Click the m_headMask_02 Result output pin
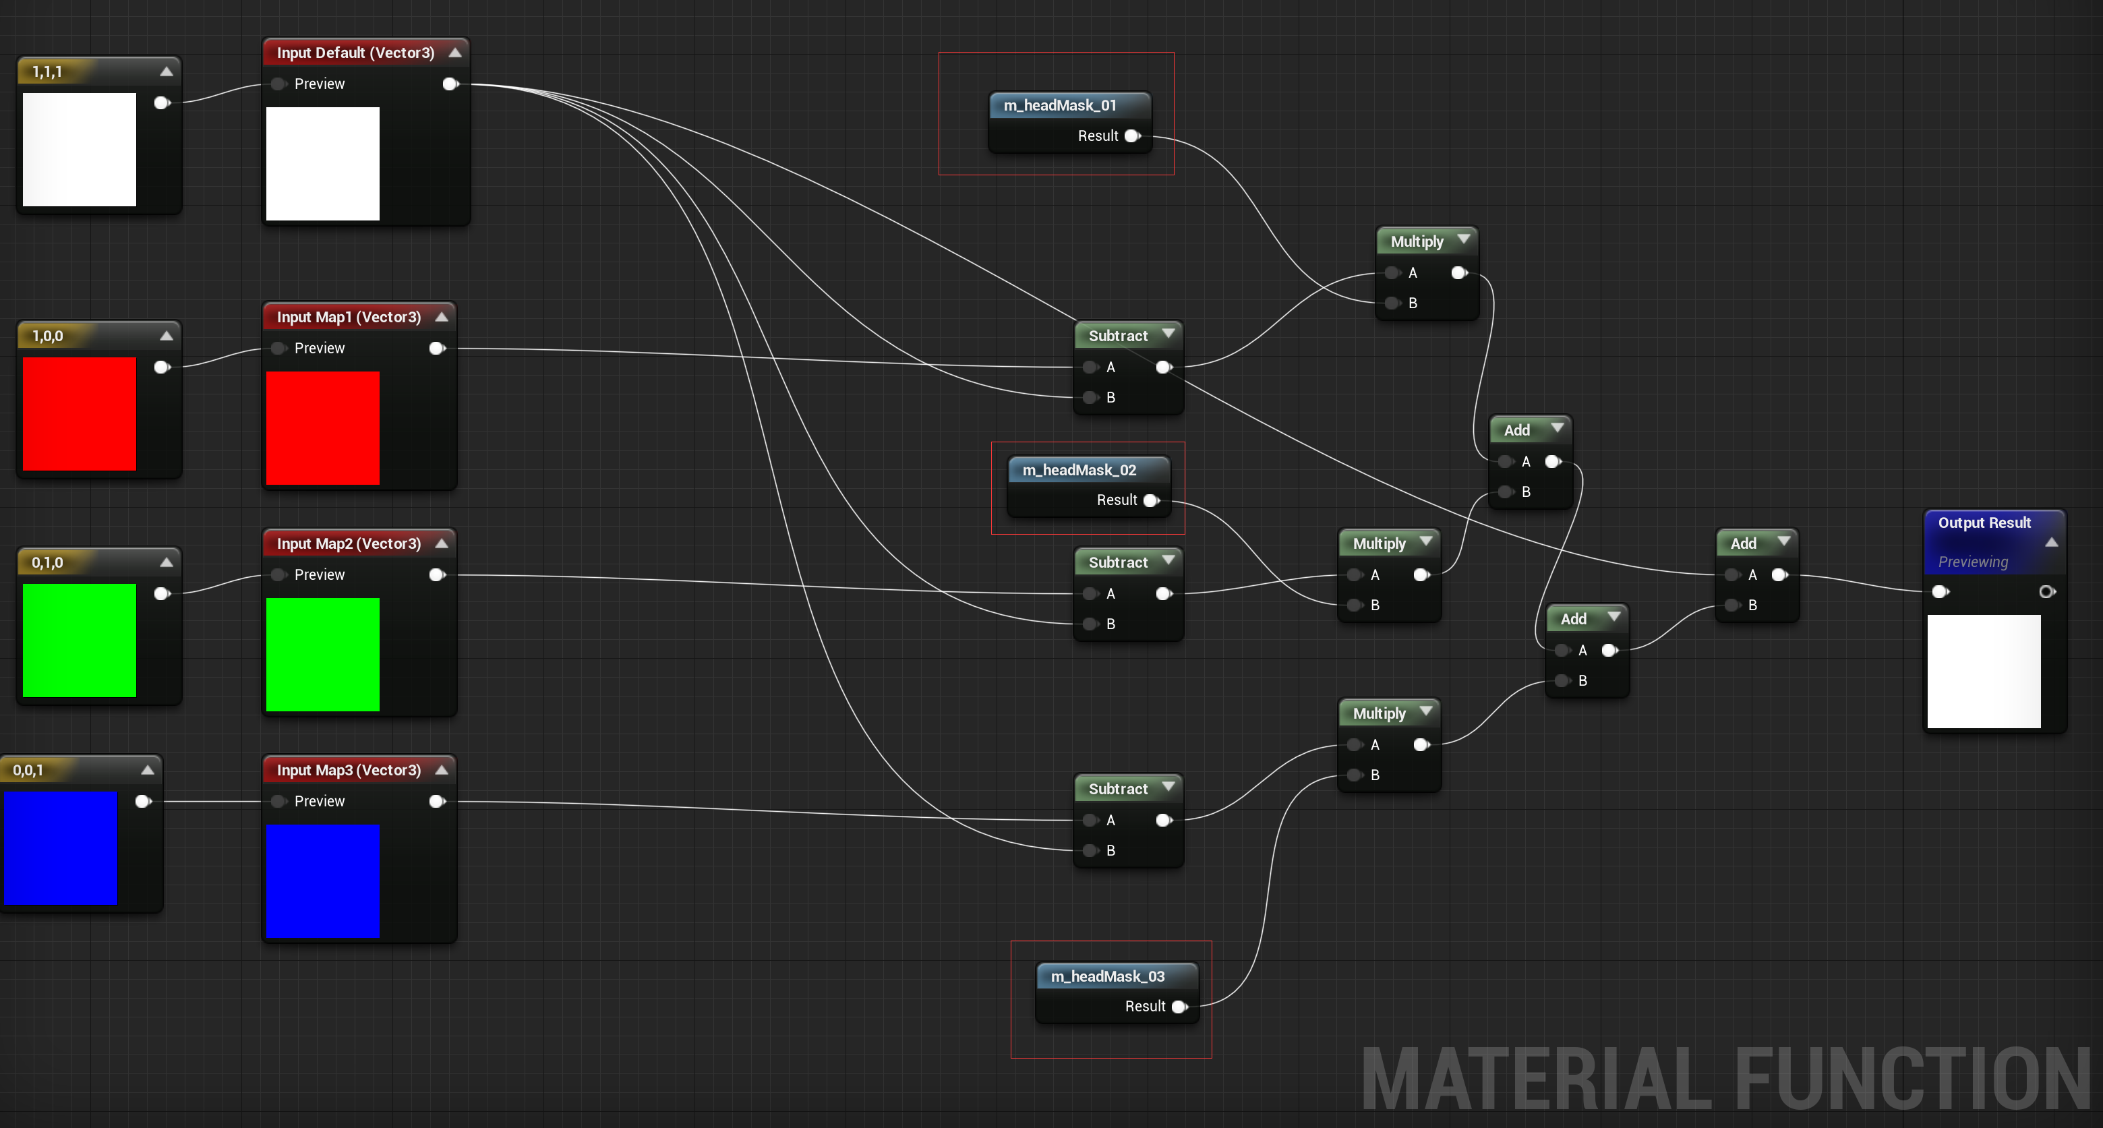 coord(1151,500)
